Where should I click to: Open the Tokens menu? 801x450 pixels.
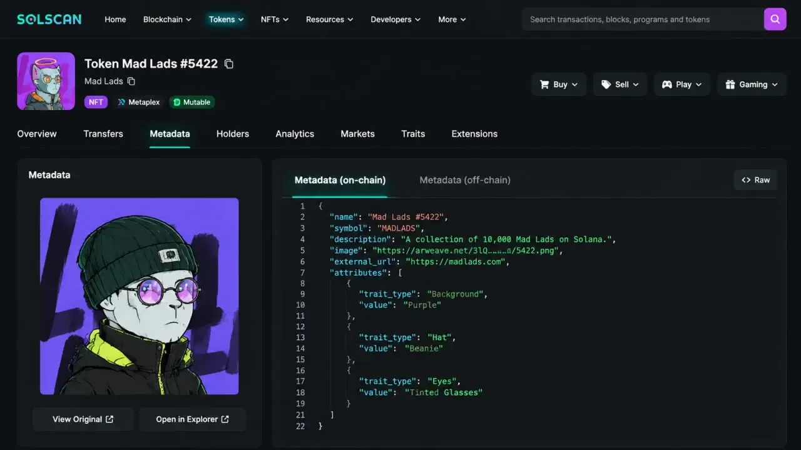coord(227,19)
